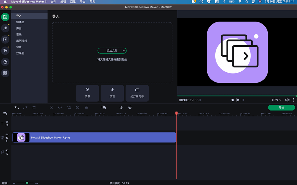Screen dimensions: 297x185
Task: Click the transition wizard toolbar icon
Action: tap(104, 108)
